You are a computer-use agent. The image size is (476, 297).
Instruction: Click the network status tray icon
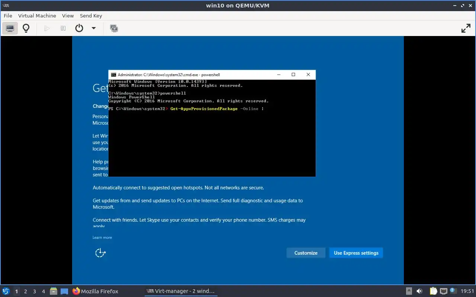pos(443,291)
